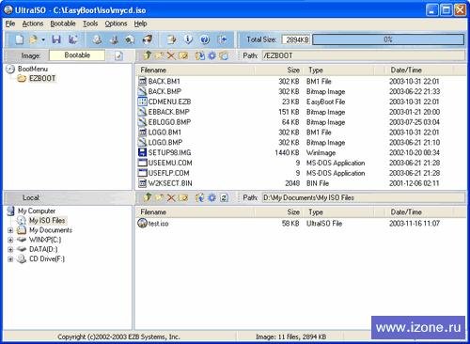Click Add files icon in Local pane toolbar

click(200, 197)
